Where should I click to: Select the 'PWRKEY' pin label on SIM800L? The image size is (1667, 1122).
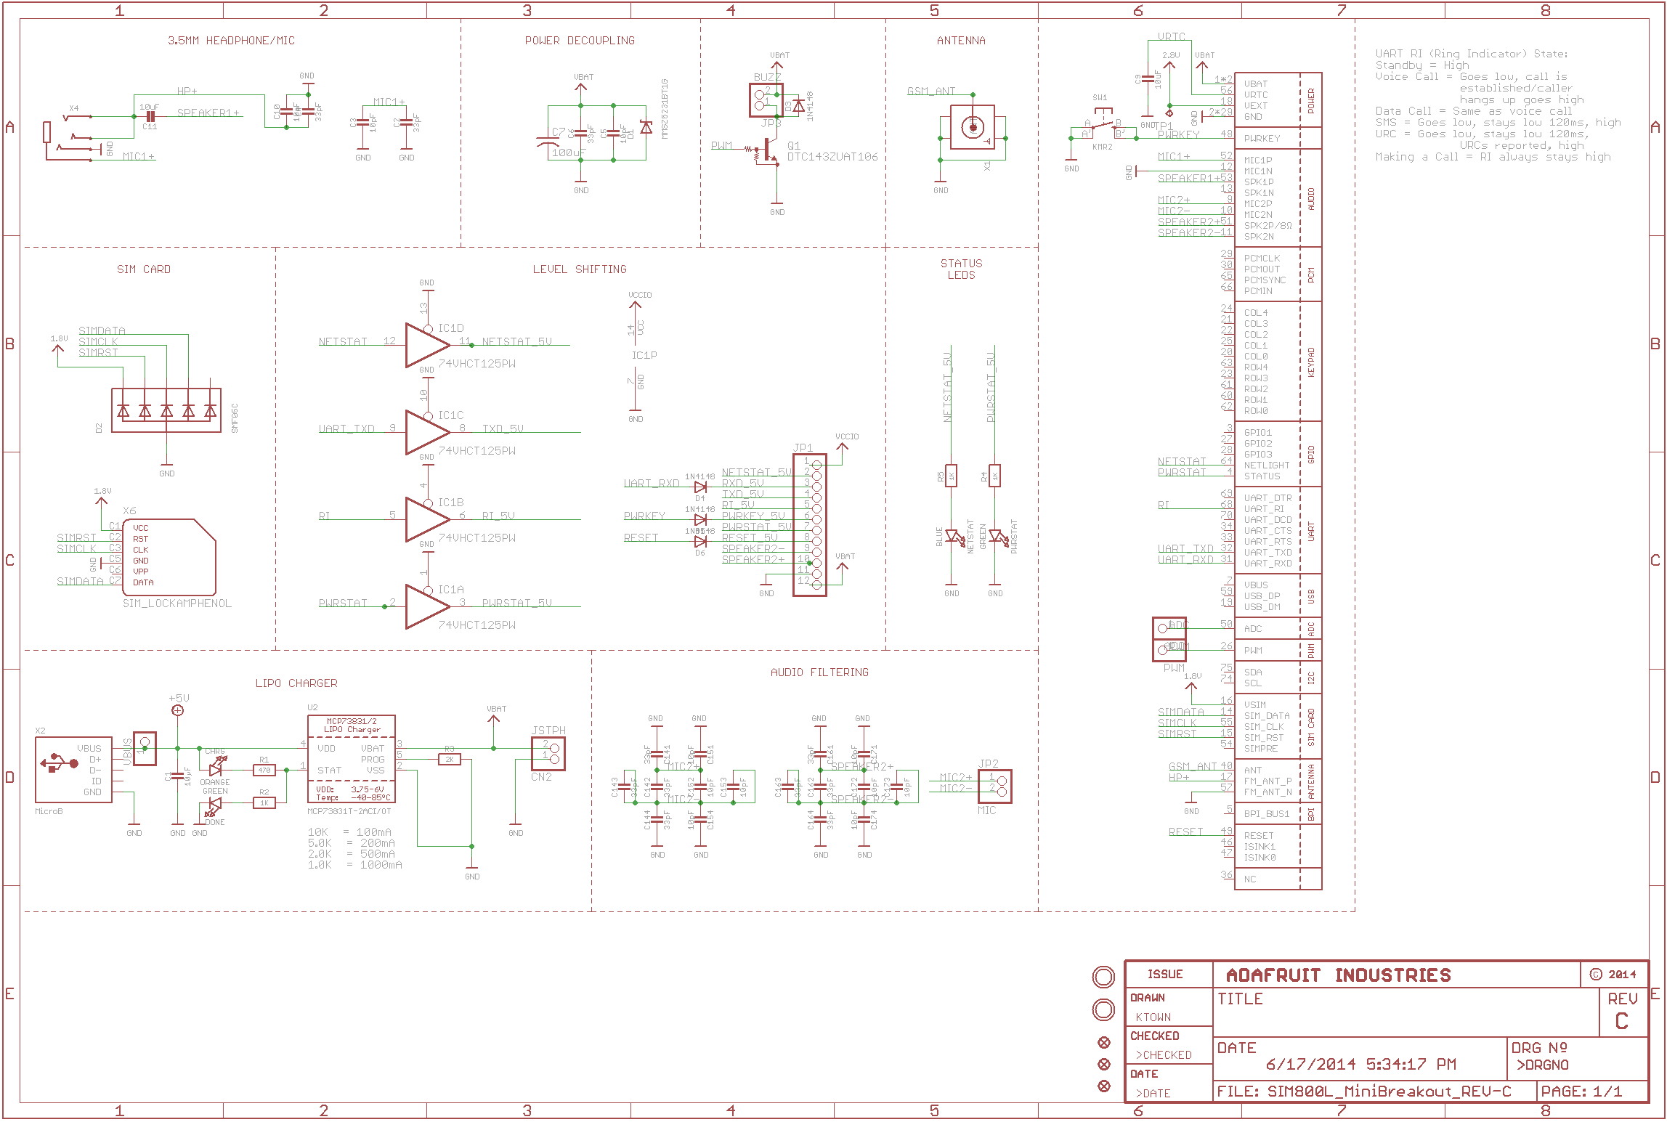(1262, 139)
